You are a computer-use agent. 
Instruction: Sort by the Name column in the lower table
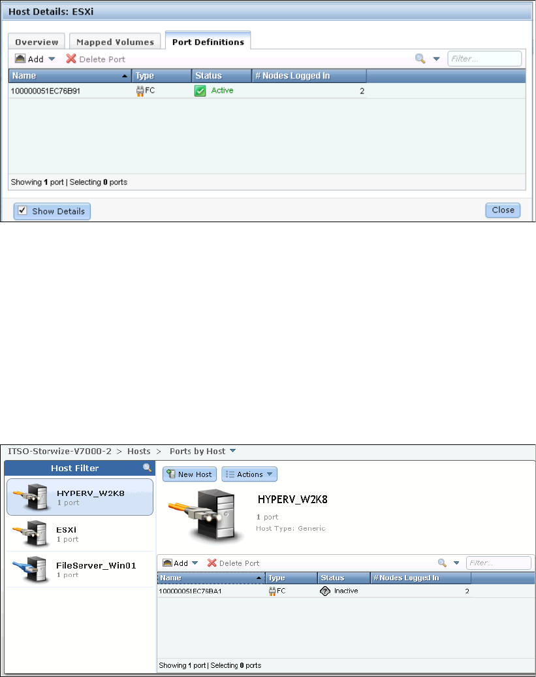tap(210, 578)
